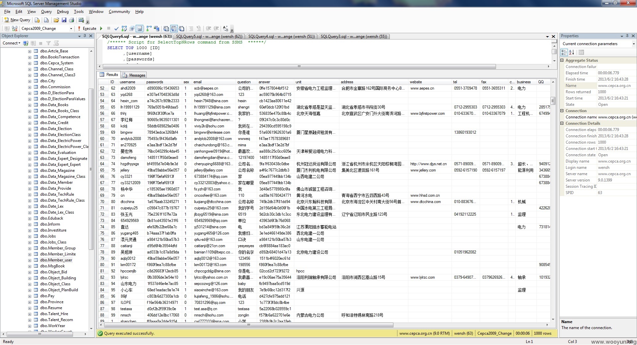Click Uncomment selected lines icon

[x=199, y=29]
